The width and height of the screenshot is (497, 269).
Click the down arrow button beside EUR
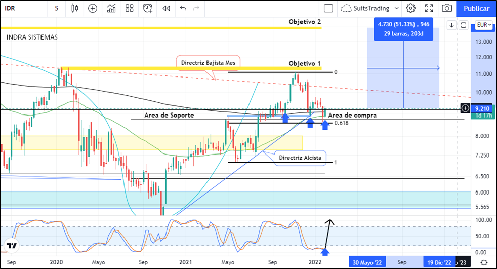[x=451, y=25]
